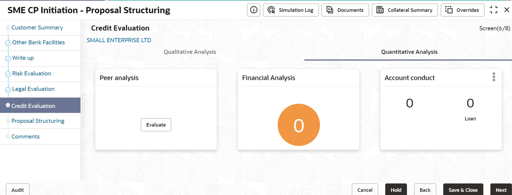512x195 pixels.
Task: Go to Legal Evaluation step
Action: point(33,89)
